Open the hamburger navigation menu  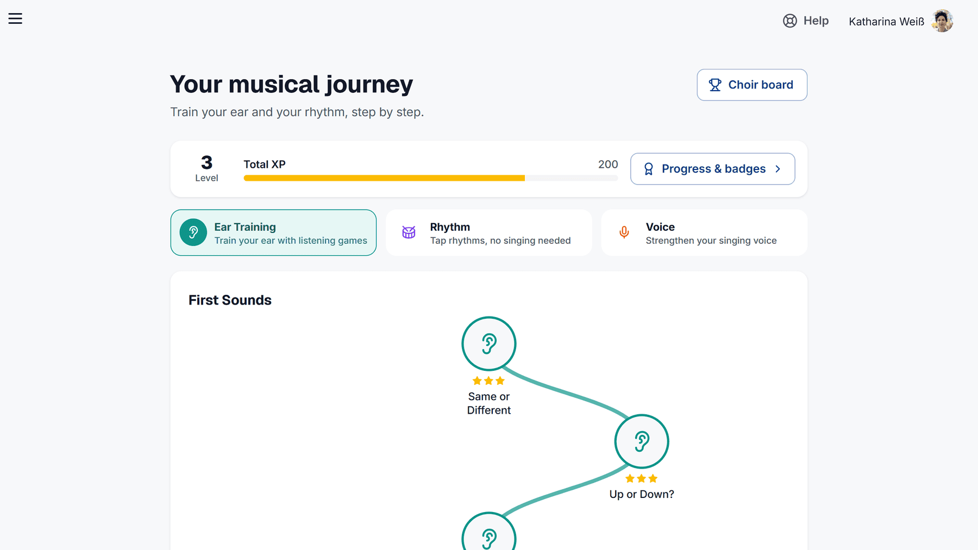click(15, 18)
